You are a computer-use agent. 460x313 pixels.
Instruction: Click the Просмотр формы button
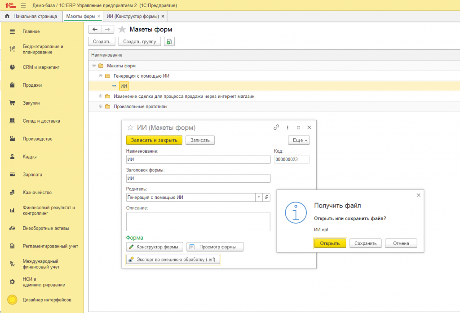[215, 247]
